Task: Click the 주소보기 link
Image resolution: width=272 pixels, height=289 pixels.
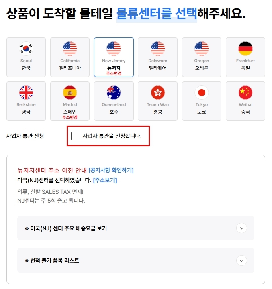Action: point(105,180)
